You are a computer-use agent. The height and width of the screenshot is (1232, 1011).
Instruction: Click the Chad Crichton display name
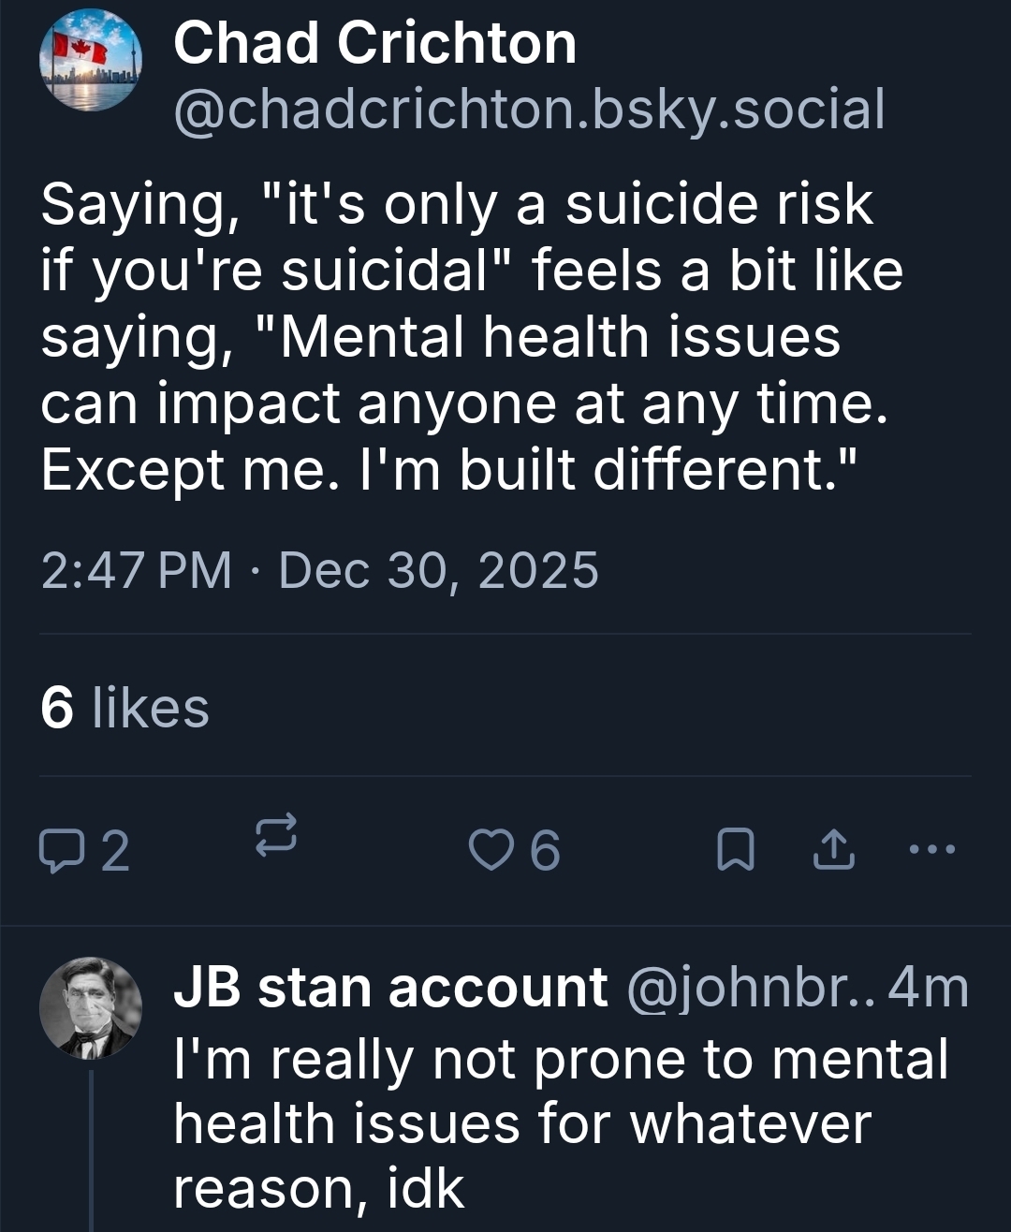tap(374, 44)
